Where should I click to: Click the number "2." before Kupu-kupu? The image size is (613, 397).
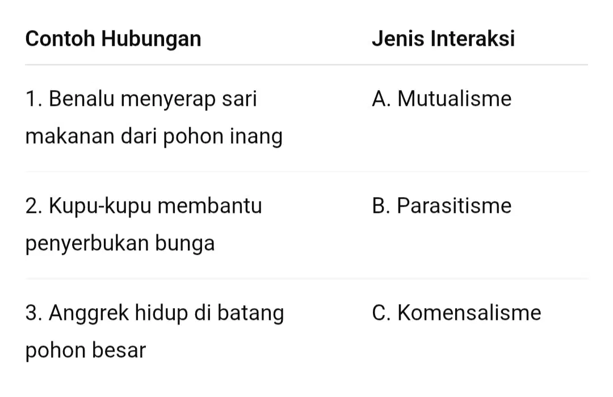33,206
